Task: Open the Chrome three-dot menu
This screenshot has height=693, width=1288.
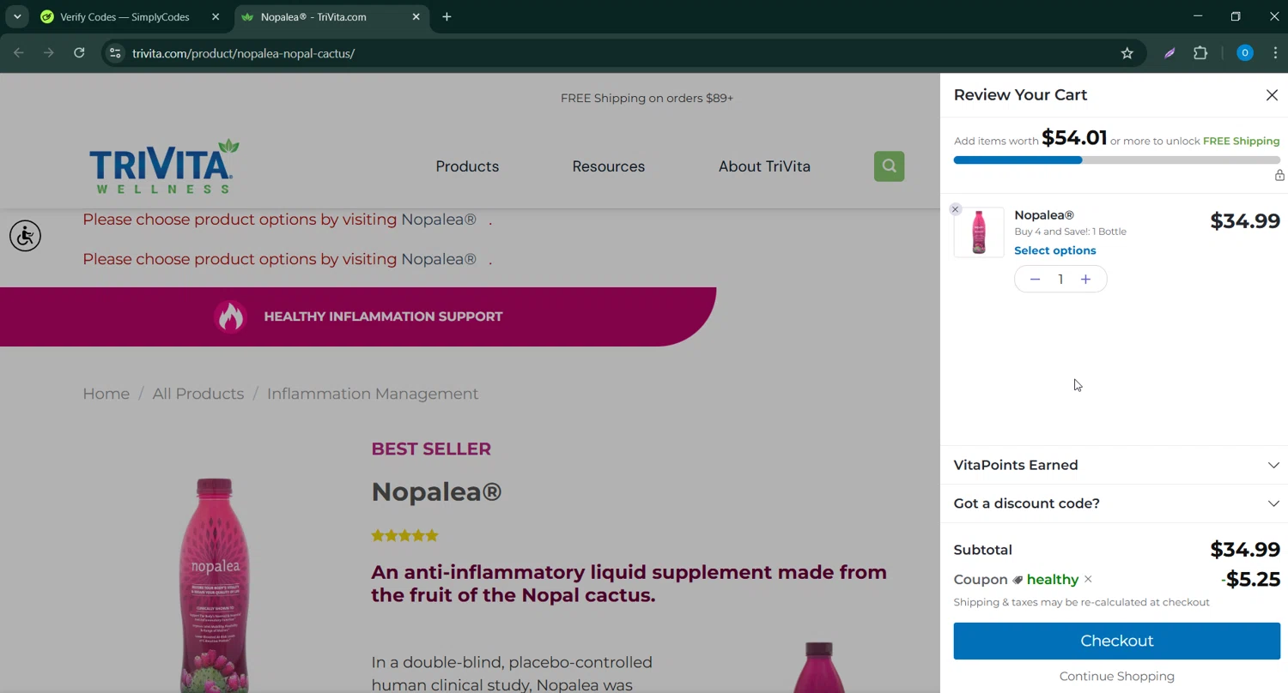Action: coord(1275,53)
